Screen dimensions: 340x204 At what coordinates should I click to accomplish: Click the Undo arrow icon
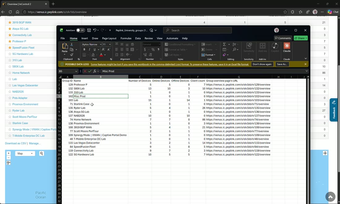[95, 30]
